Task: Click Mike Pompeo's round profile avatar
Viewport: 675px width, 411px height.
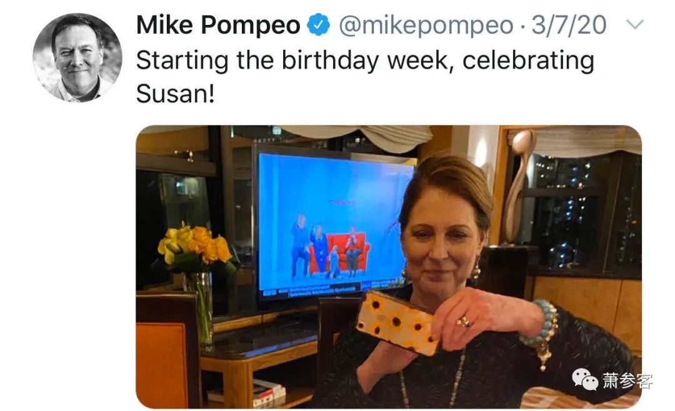Action: pos(77,57)
